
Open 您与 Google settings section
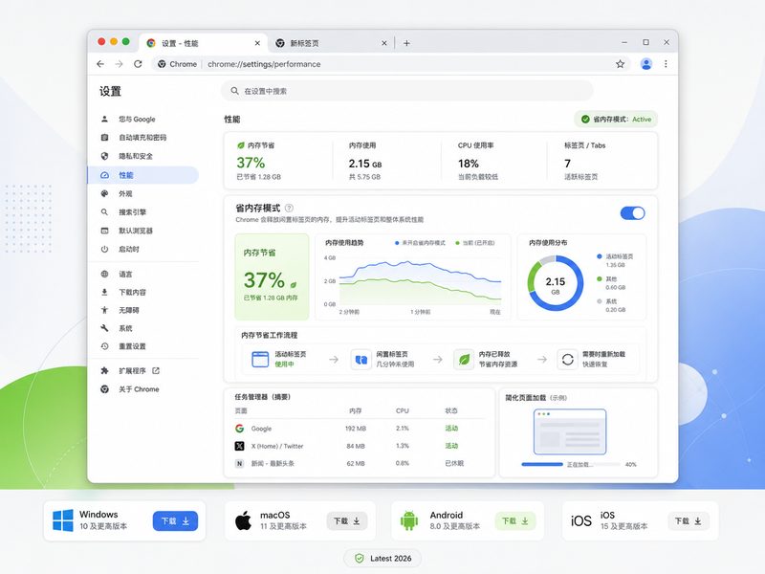(x=142, y=119)
